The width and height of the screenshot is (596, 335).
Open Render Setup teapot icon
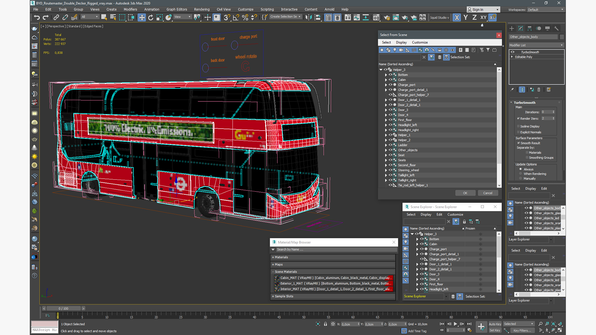pyautogui.click(x=387, y=18)
